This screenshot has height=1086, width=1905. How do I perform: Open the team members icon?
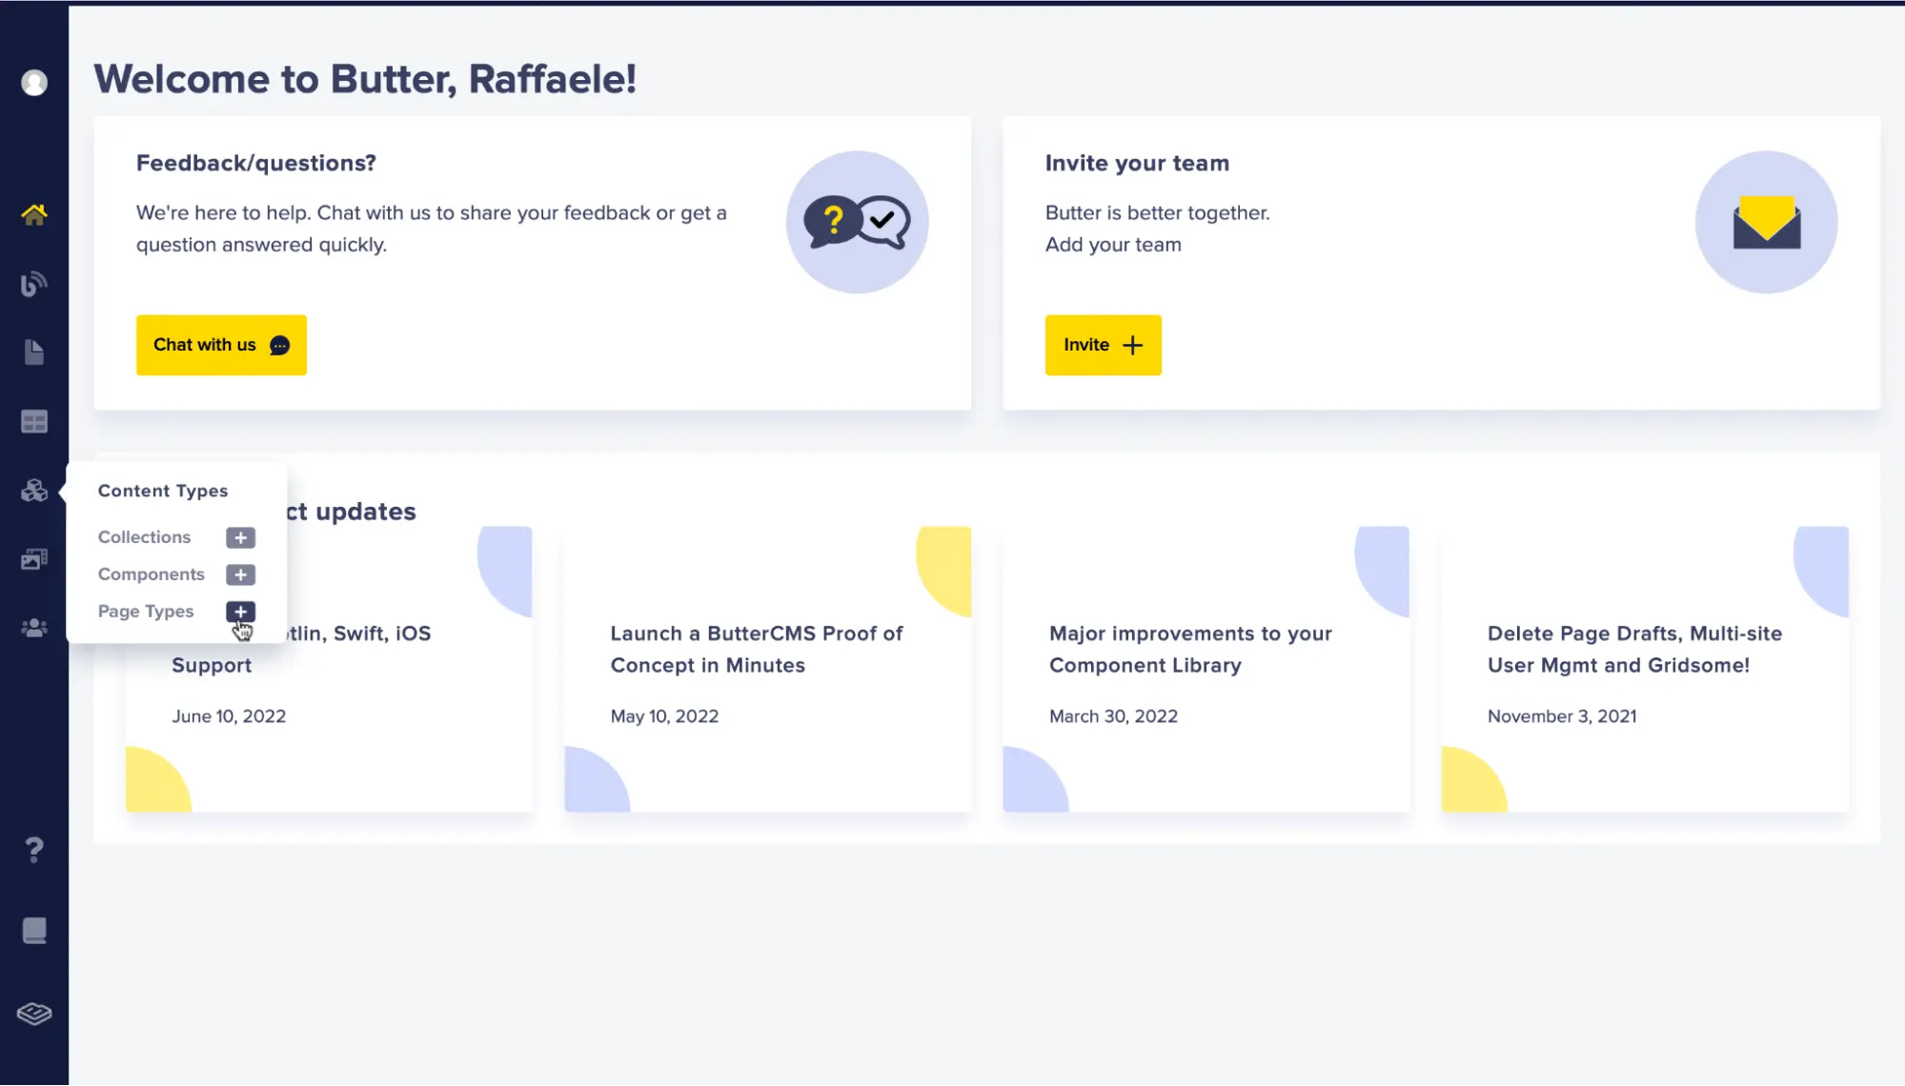pos(34,627)
